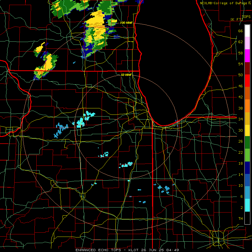Image resolution: width=252 pixels, height=252 pixels.
Task: Pick the gold legend swatch
Action: (x=247, y=118)
